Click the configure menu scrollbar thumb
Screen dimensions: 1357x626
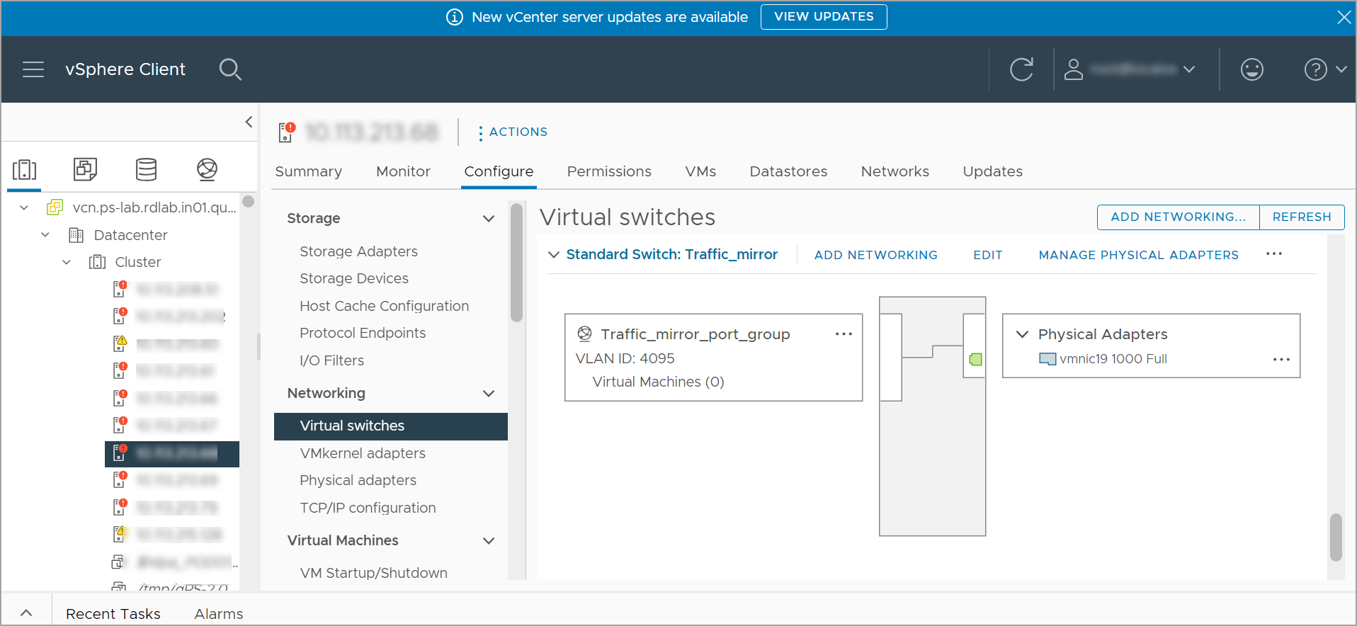517,262
